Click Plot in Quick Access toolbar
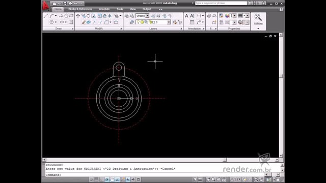 pos(70,4)
